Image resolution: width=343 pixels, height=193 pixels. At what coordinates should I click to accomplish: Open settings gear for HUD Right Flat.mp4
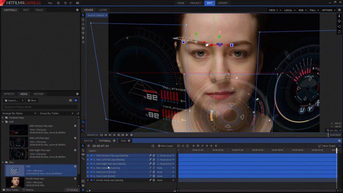pos(75,150)
